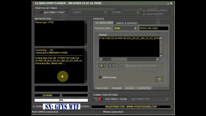
Task: Toggle the Enumerate PORTS checkbox
Action: coord(144,10)
